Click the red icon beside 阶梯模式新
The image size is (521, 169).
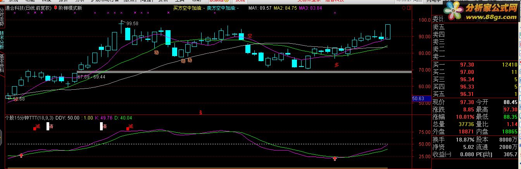[55, 8]
